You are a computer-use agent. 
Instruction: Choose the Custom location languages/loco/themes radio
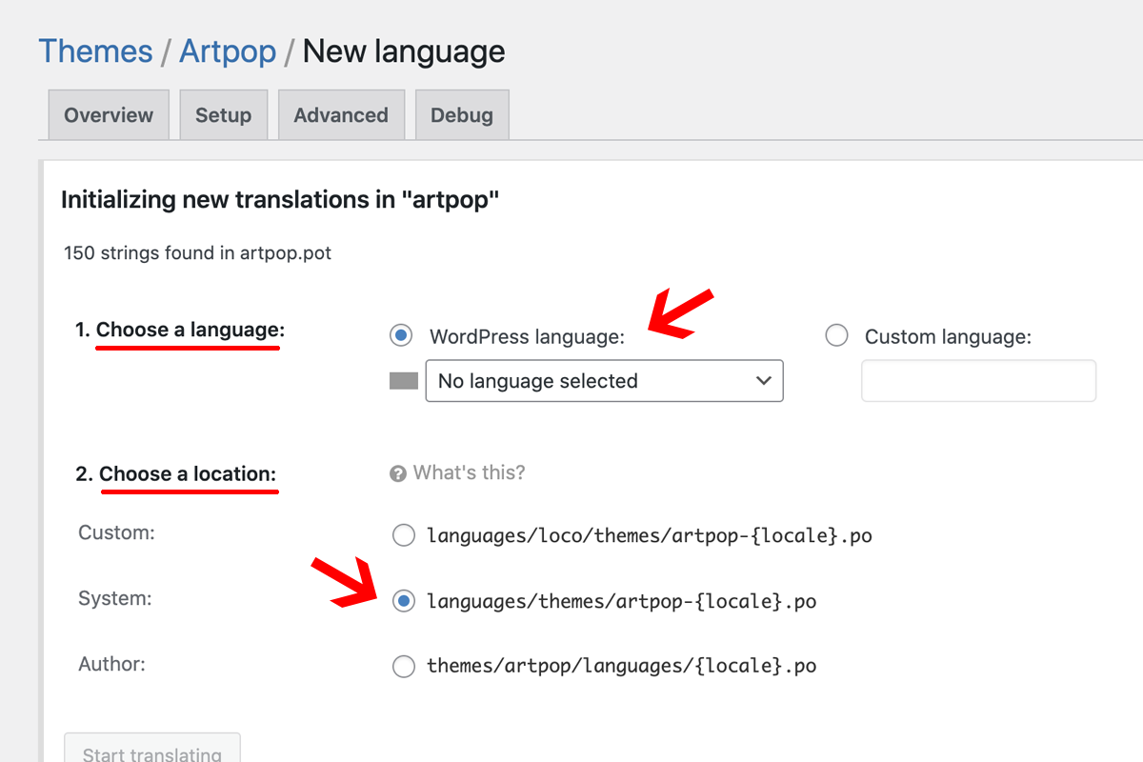click(404, 535)
